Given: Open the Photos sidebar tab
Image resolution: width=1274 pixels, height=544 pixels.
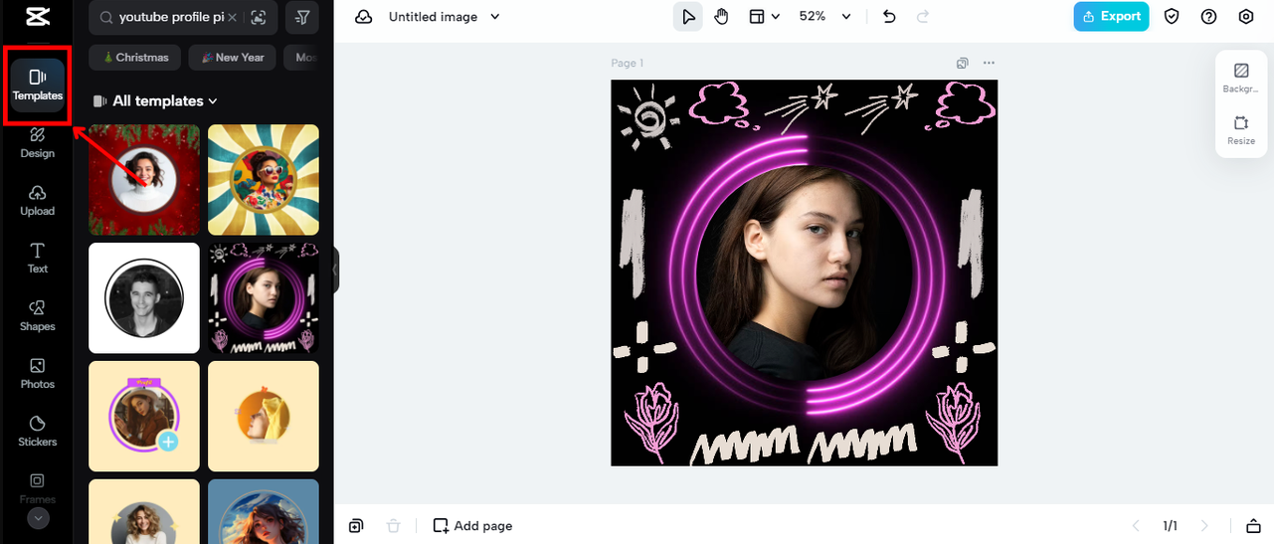Looking at the screenshot, I should coord(38,373).
